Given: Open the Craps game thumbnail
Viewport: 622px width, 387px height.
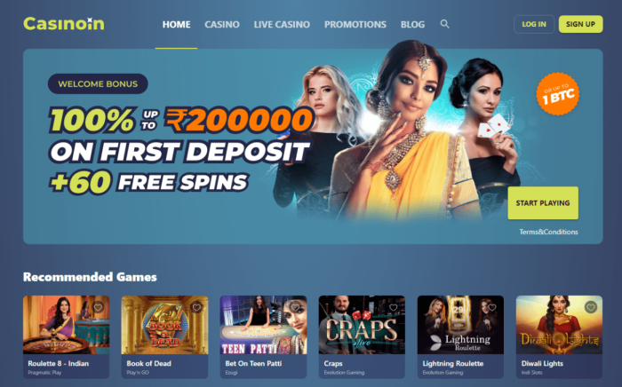Looking at the screenshot, I should 362,325.
